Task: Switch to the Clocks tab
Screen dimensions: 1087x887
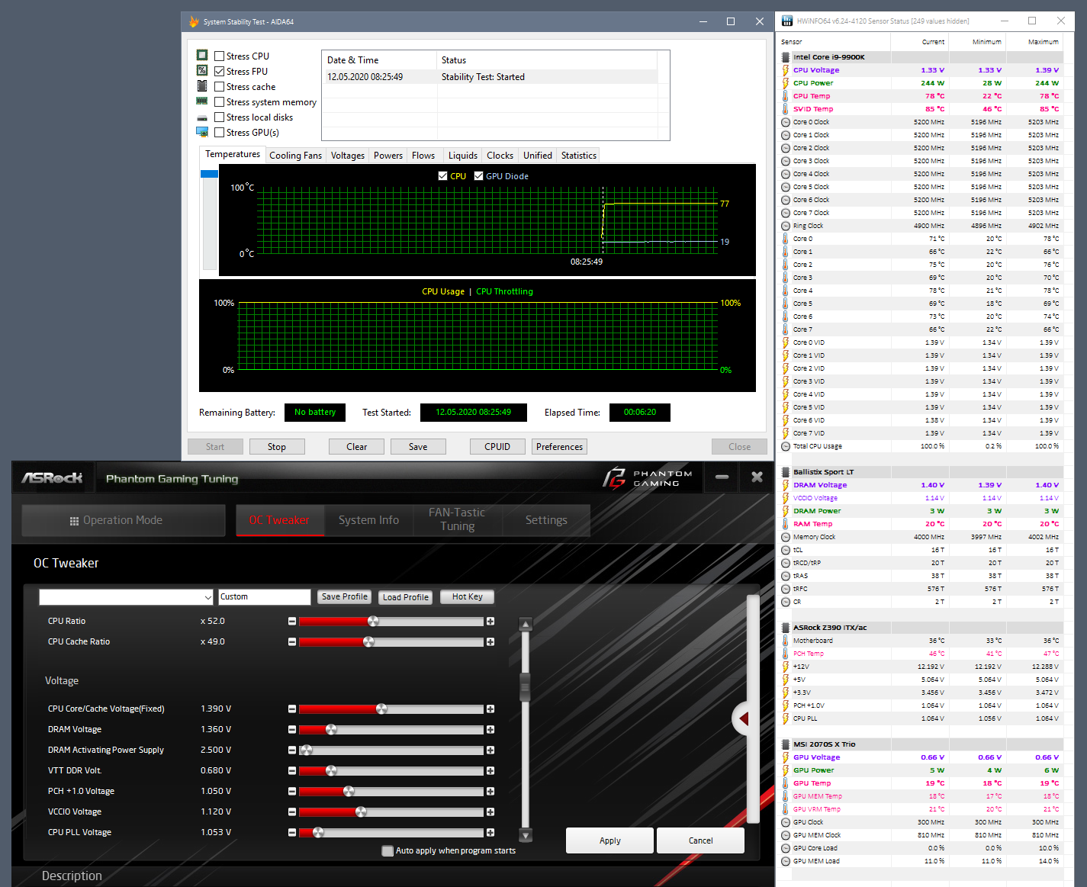Action: [x=500, y=156]
